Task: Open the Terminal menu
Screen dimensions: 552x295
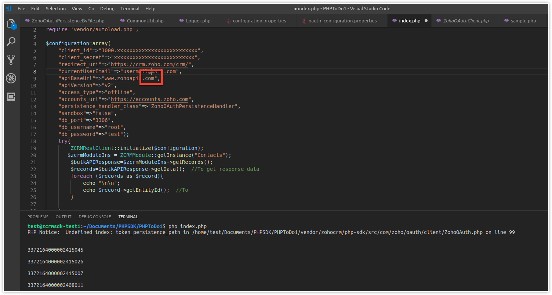Action: [130, 8]
